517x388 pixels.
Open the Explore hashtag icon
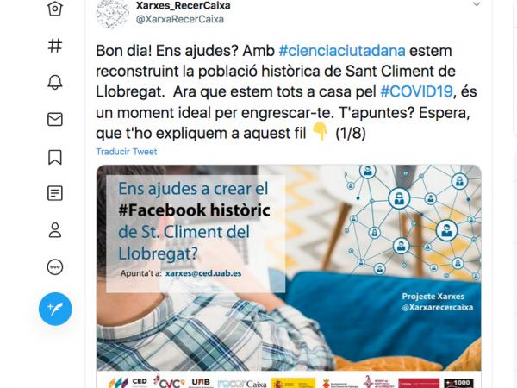55,45
